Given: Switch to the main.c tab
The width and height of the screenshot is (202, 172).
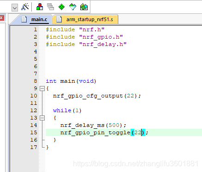Looking at the screenshot, I should click(39, 19).
